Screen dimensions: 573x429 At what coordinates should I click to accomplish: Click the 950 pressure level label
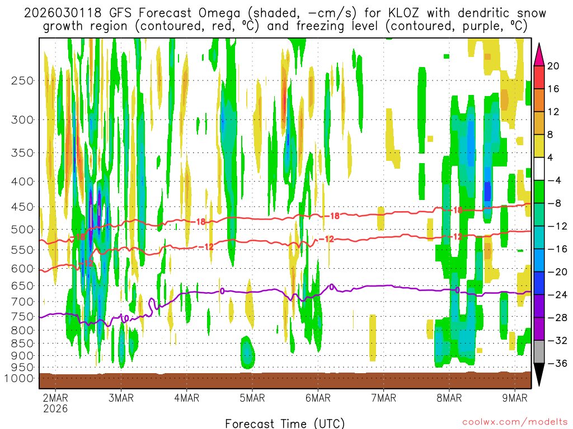click(x=22, y=368)
